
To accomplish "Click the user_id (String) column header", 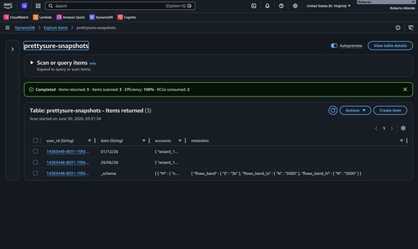I will coord(60,141).
